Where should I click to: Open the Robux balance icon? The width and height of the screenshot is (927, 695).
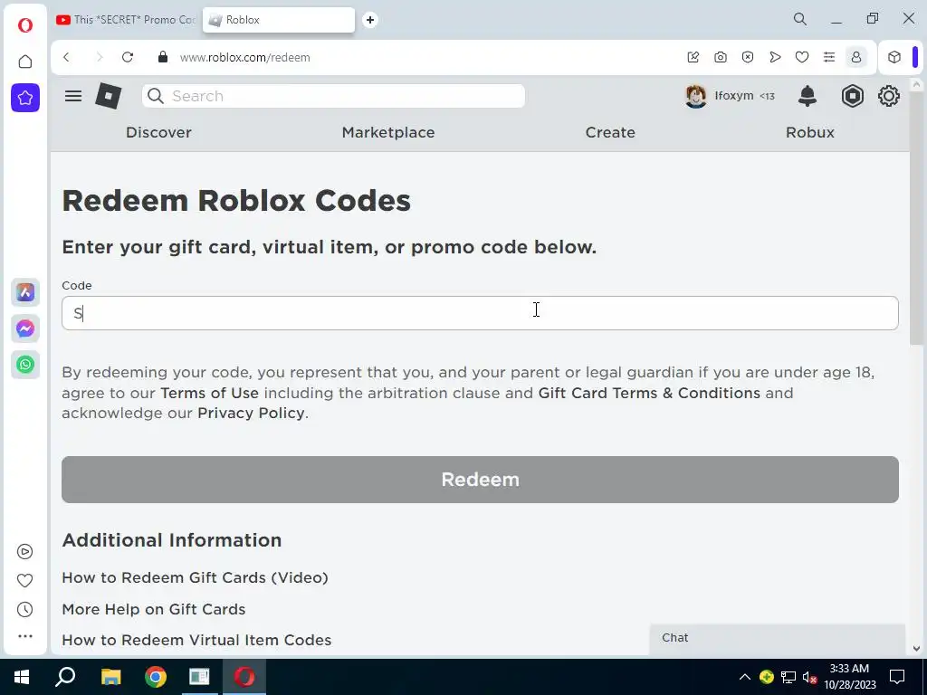click(852, 96)
